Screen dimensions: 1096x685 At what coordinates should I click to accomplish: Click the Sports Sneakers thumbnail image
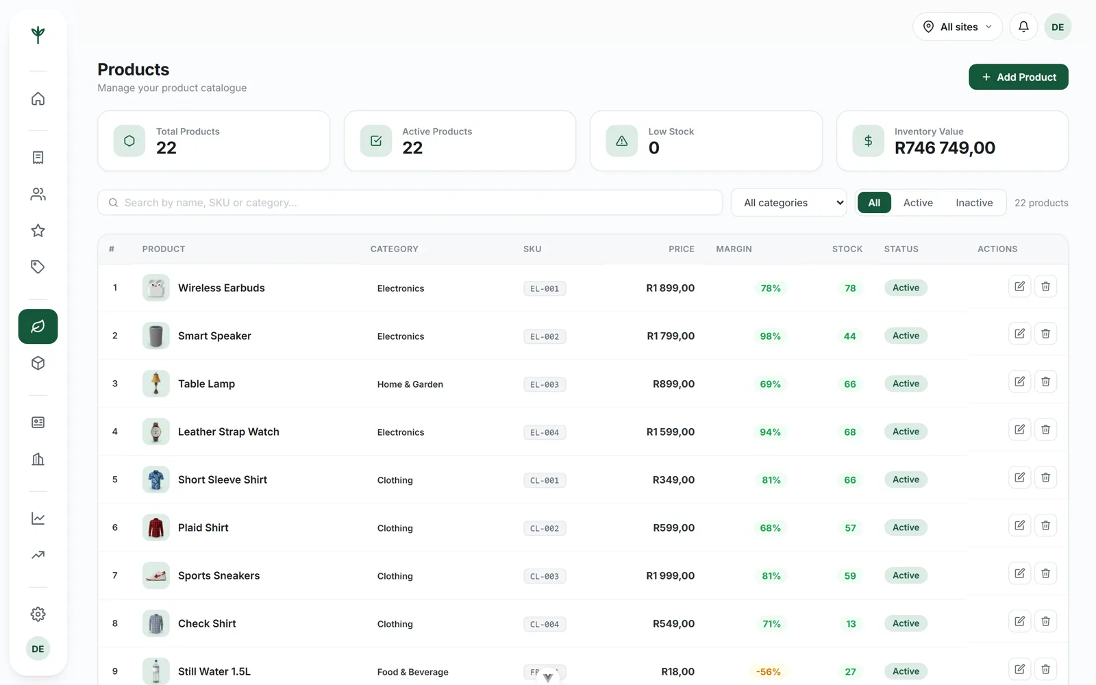pyautogui.click(x=155, y=575)
